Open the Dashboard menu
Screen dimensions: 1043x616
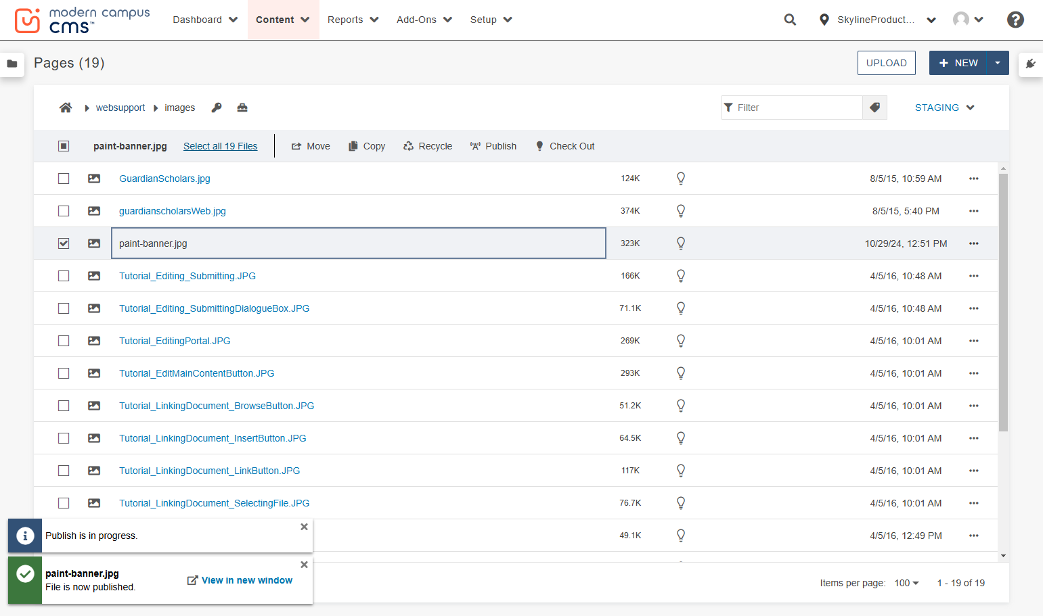pyautogui.click(x=205, y=20)
